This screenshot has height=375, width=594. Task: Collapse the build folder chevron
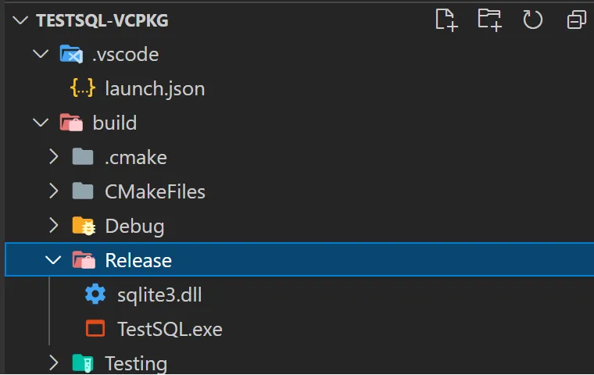[41, 123]
